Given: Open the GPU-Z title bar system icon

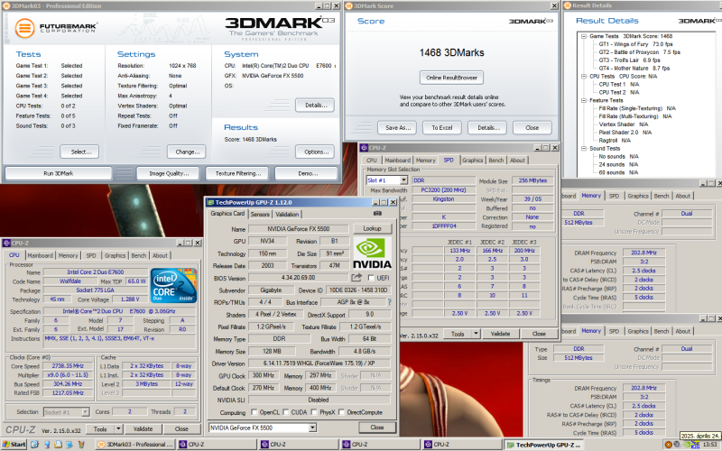Looking at the screenshot, I should [x=210, y=202].
